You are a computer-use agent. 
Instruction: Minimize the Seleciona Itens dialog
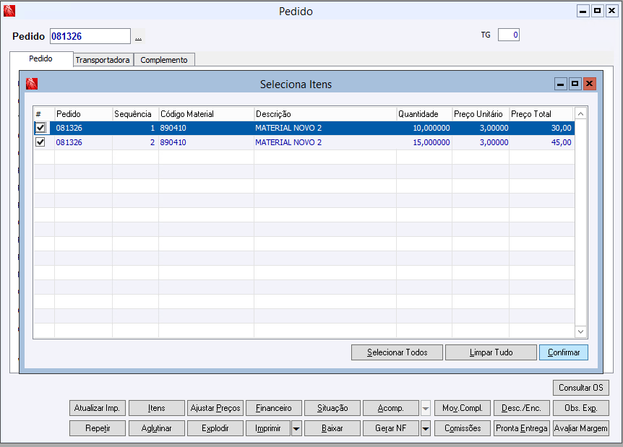point(561,84)
